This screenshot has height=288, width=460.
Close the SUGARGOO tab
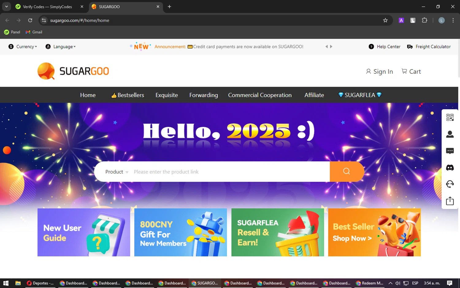tap(158, 6)
